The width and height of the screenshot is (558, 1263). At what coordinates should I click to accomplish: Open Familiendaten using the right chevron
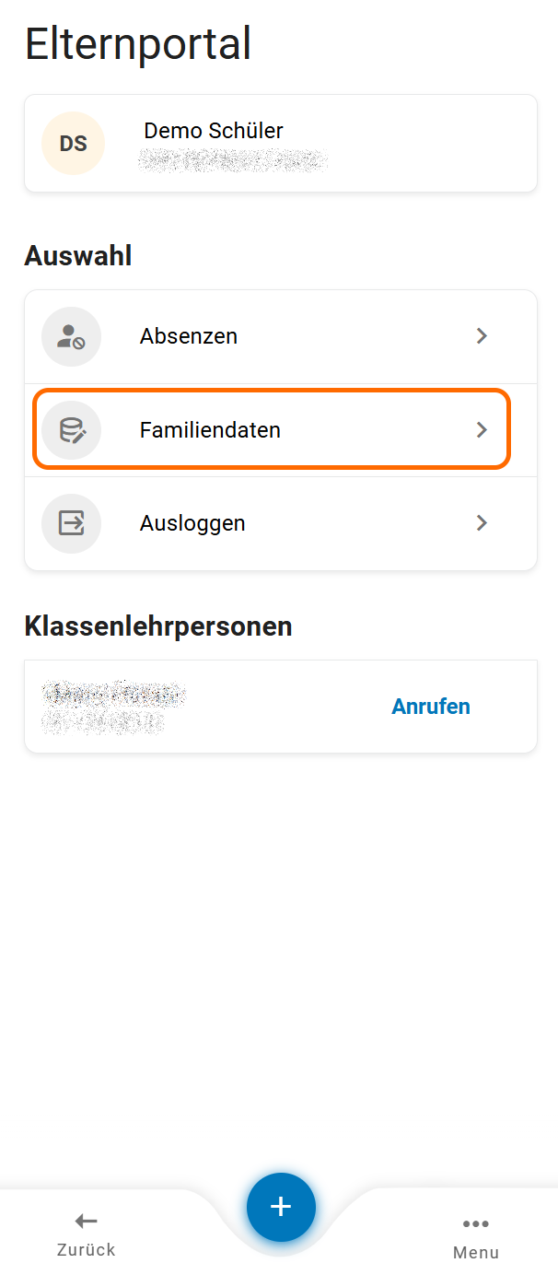click(482, 430)
